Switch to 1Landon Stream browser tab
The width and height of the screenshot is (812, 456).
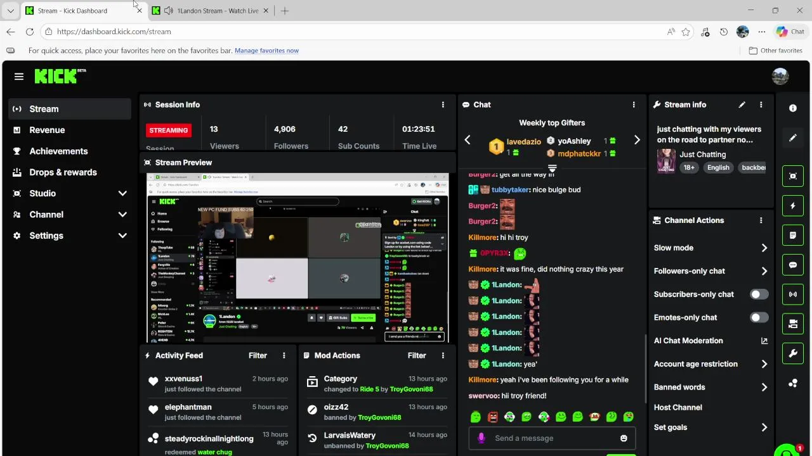(x=211, y=11)
